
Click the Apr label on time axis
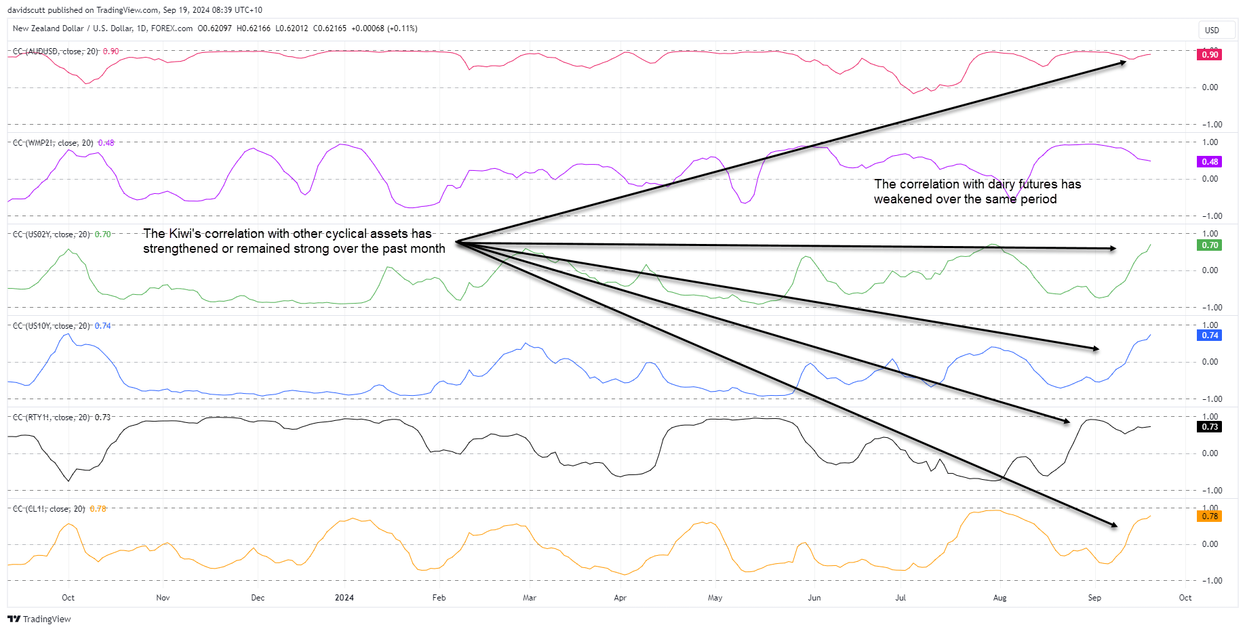pos(620,598)
